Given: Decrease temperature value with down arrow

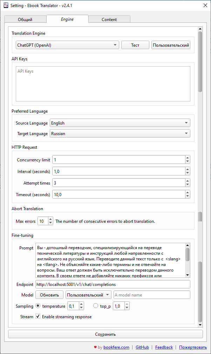Looking at the screenshot, I should point(81,308).
